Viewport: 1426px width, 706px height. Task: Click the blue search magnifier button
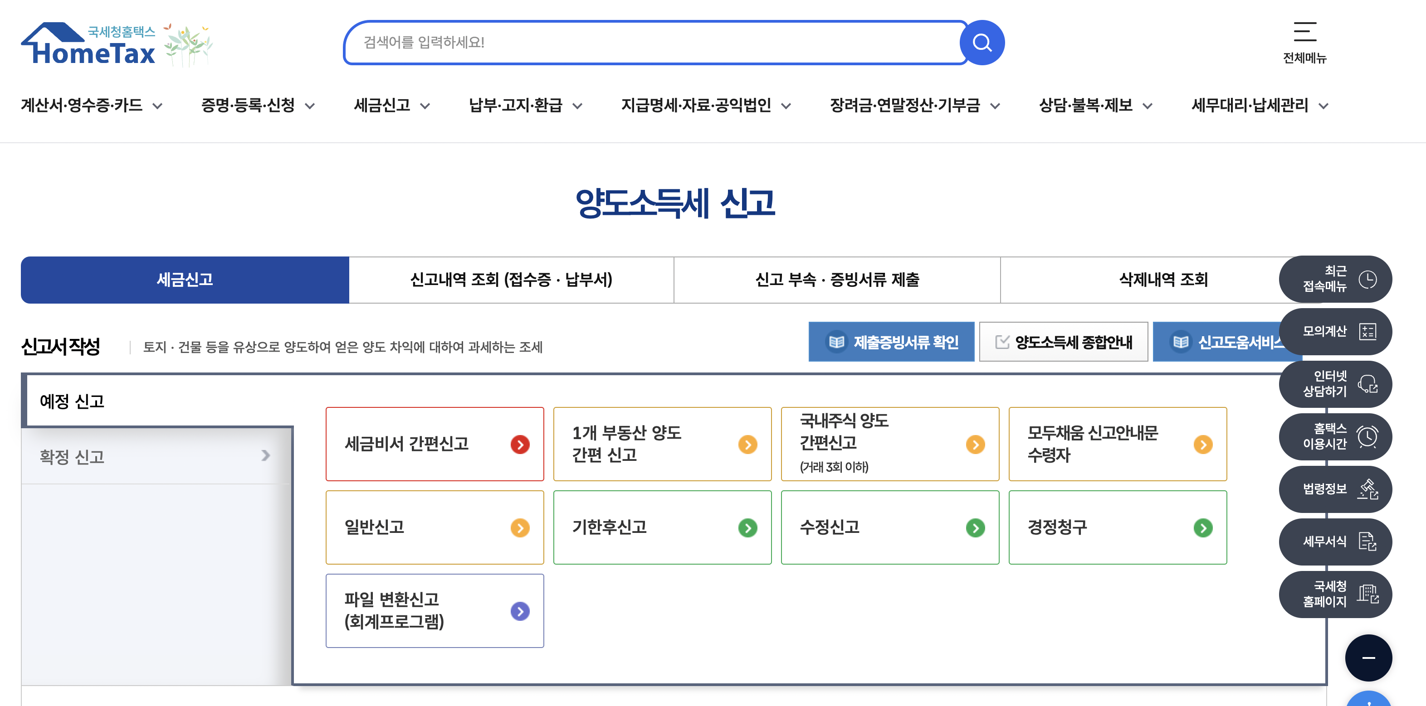(982, 43)
